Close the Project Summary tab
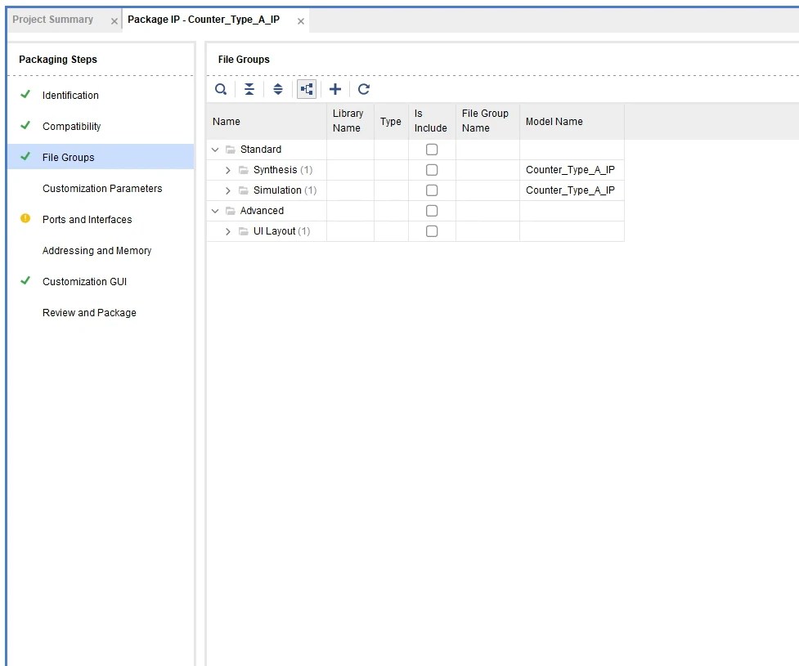This screenshot has width=799, height=666. pyautogui.click(x=114, y=21)
